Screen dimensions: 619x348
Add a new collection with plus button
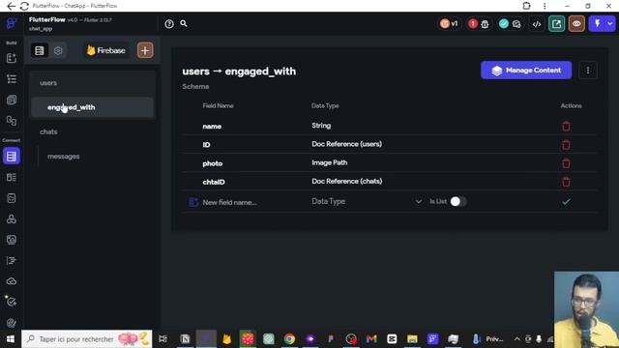[x=145, y=50]
